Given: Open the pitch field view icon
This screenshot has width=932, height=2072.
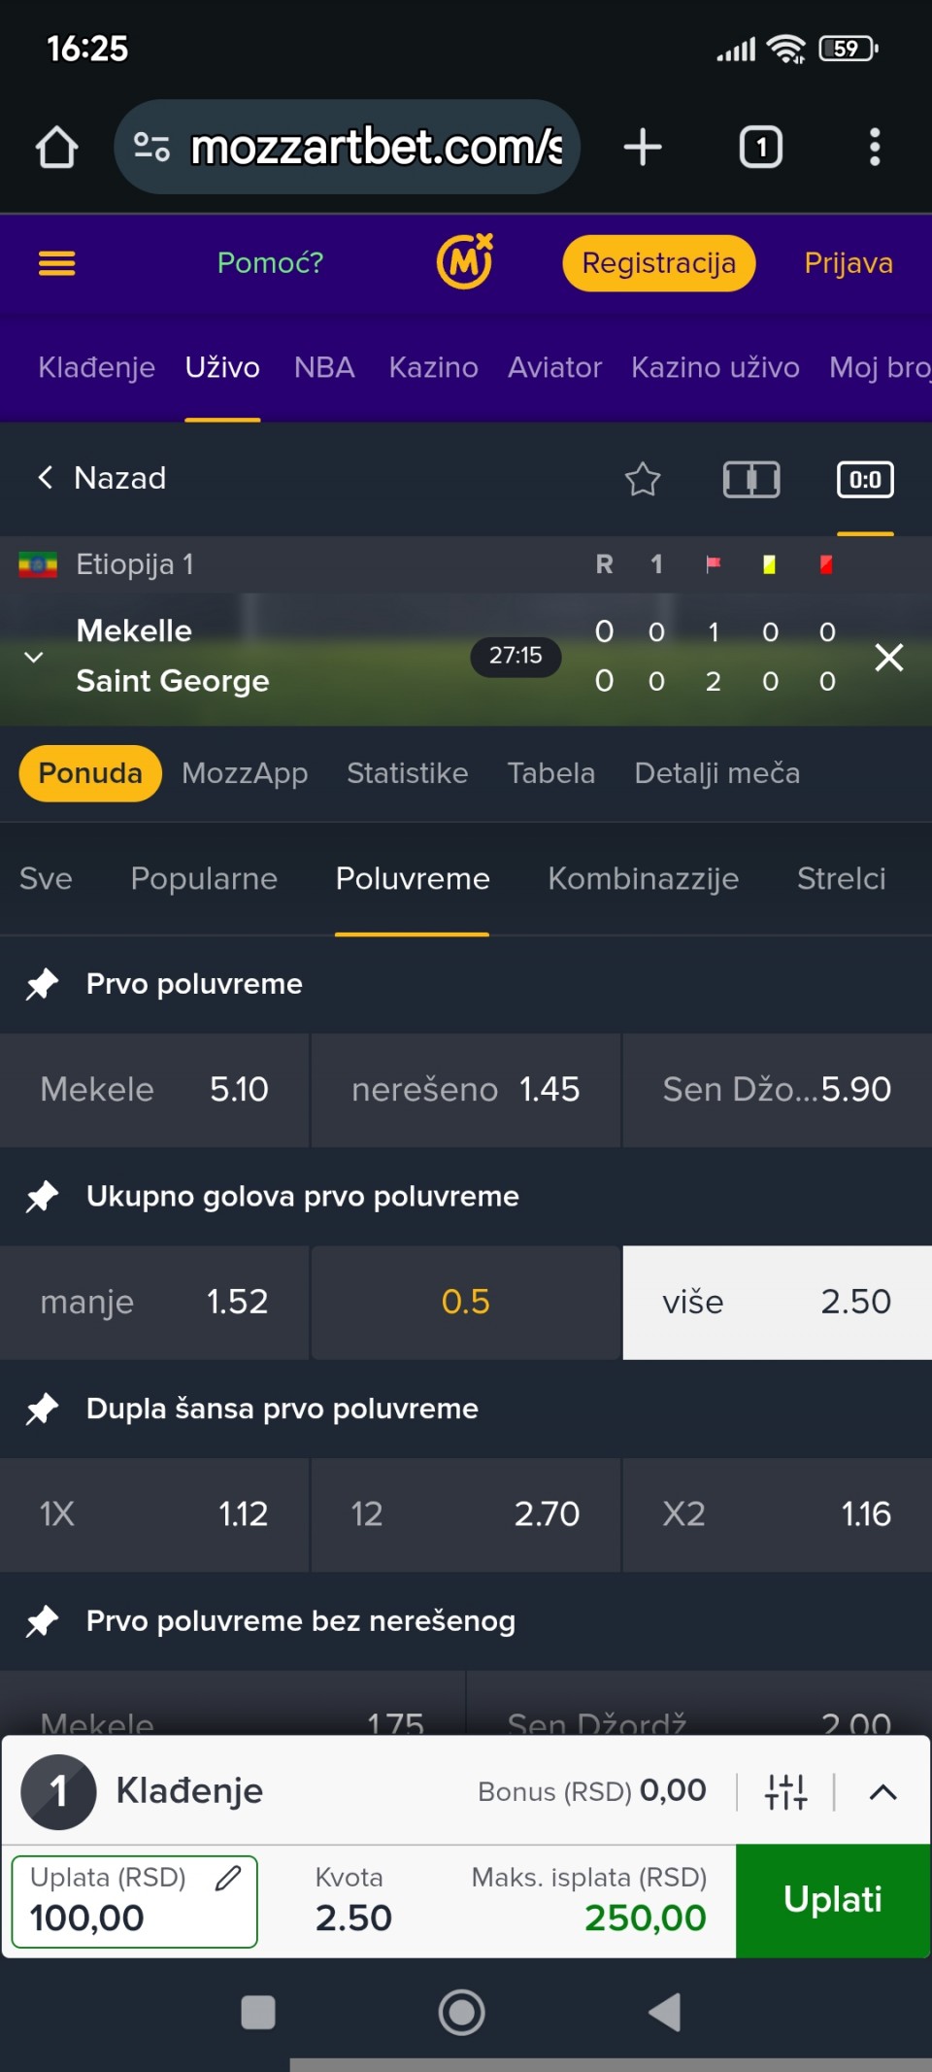Looking at the screenshot, I should coord(750,479).
